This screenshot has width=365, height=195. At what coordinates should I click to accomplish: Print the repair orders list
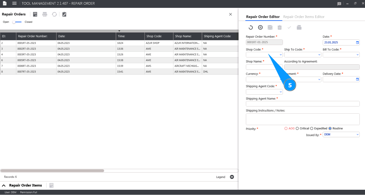[45, 14]
